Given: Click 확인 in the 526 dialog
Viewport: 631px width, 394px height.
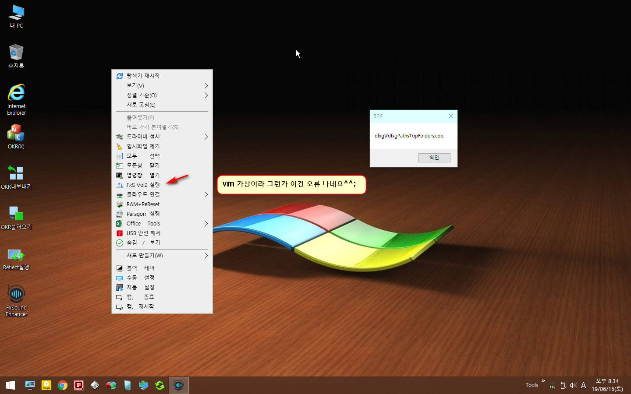Looking at the screenshot, I should click(434, 158).
